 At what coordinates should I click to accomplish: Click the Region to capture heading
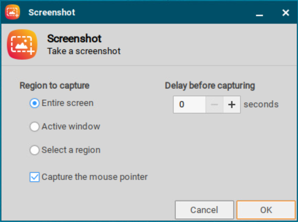click(54, 85)
